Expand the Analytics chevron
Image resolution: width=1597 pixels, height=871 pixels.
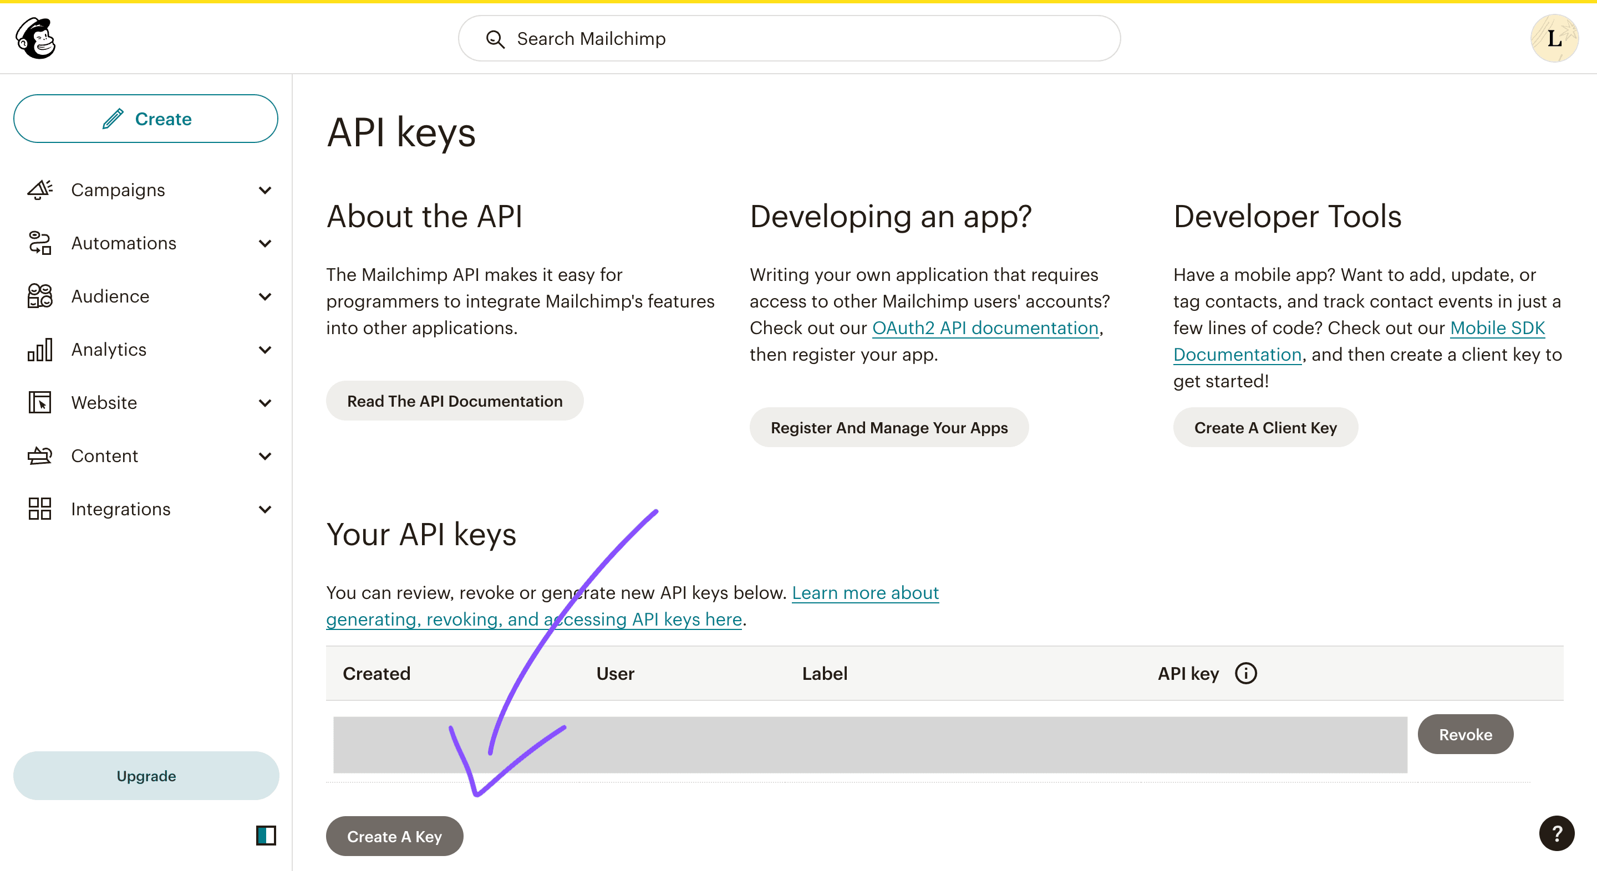coord(266,350)
